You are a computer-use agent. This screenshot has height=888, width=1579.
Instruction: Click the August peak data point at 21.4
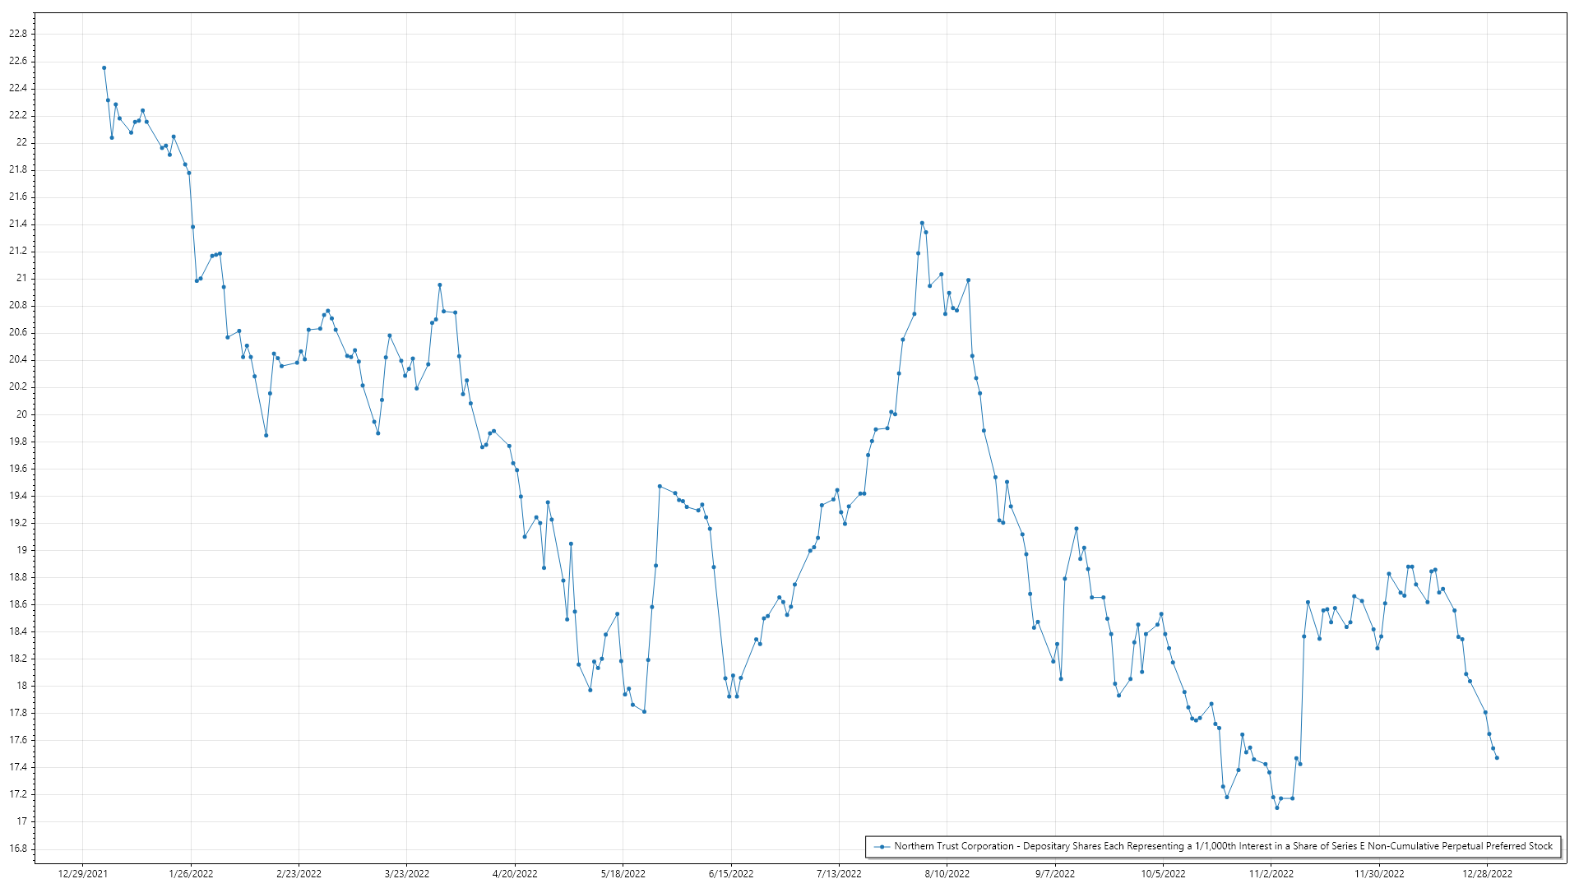(x=922, y=223)
